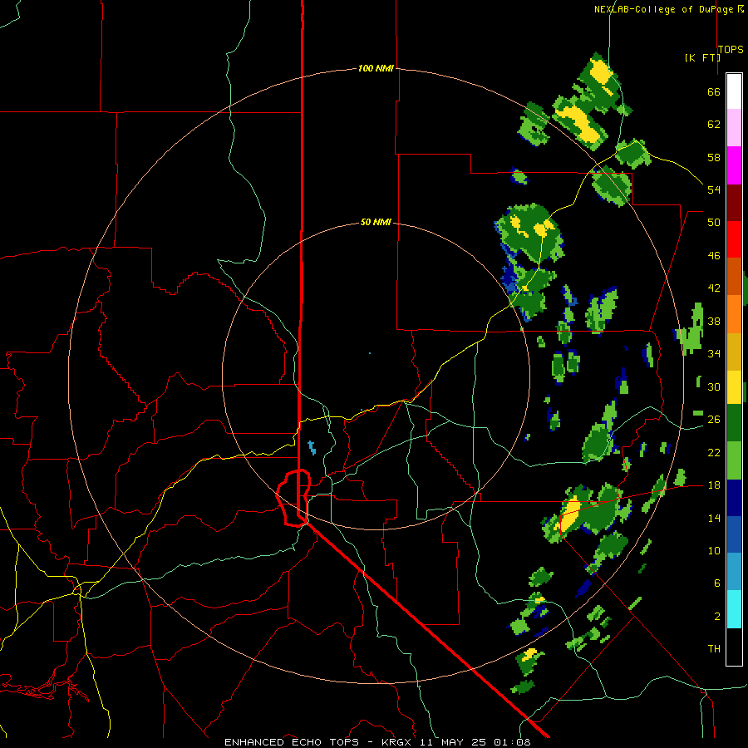Click the KRGX radar site identifier
This screenshot has width=748, height=748.
pos(396,742)
